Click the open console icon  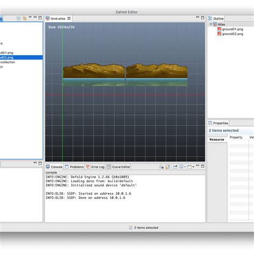pos(190,167)
